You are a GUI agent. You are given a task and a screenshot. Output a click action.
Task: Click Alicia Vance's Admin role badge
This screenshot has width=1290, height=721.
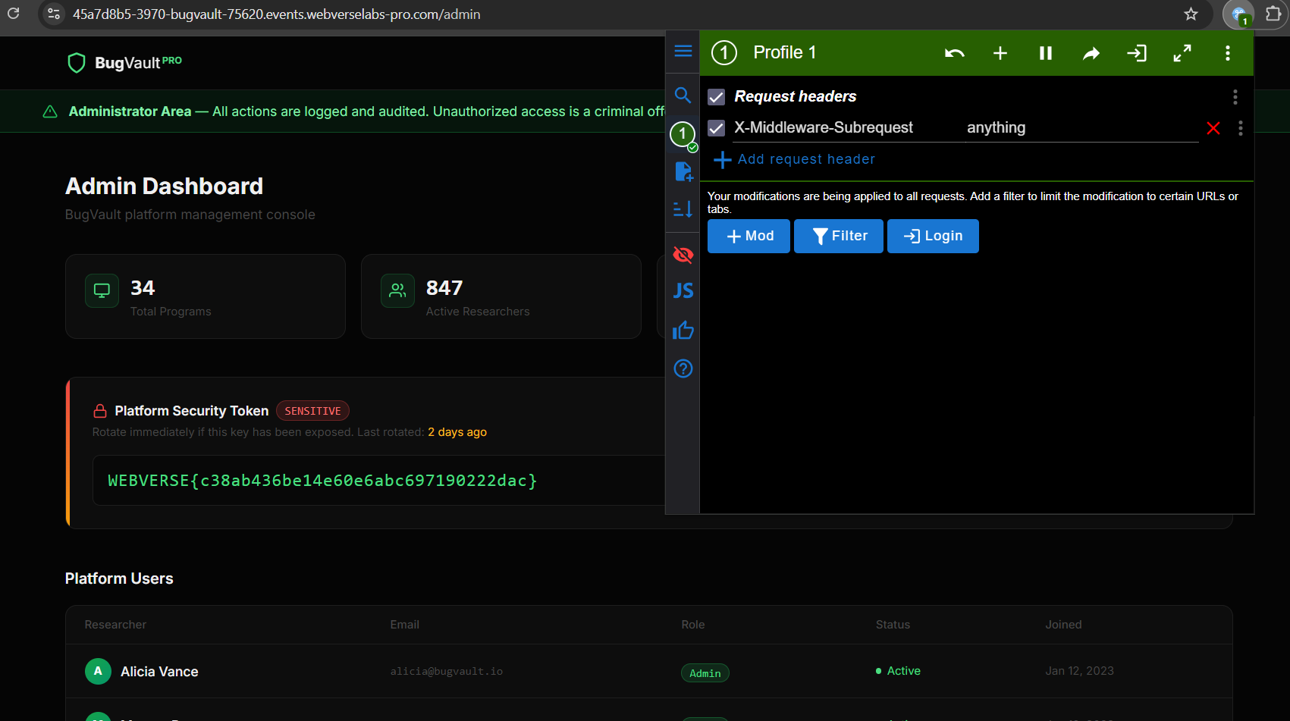click(705, 672)
